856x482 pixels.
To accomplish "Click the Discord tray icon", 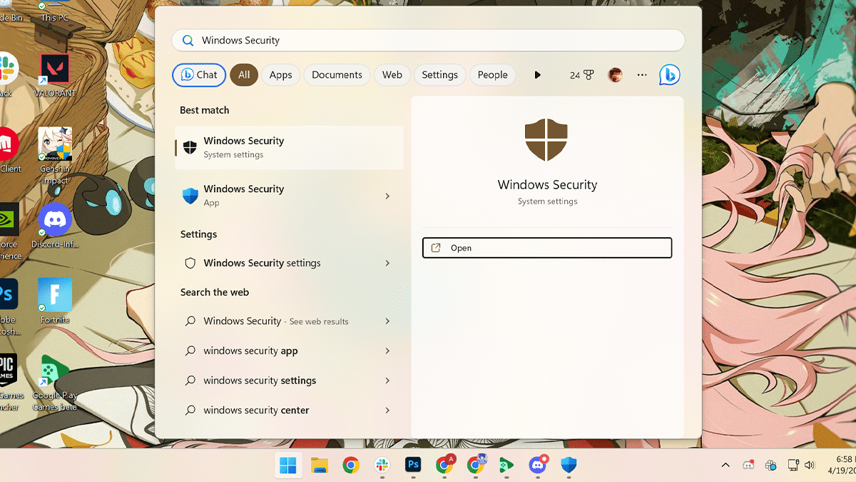I will point(748,465).
